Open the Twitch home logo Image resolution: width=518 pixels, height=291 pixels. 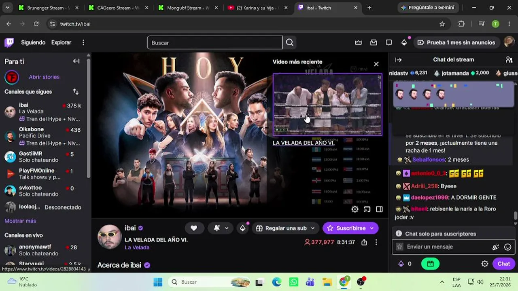click(x=9, y=42)
